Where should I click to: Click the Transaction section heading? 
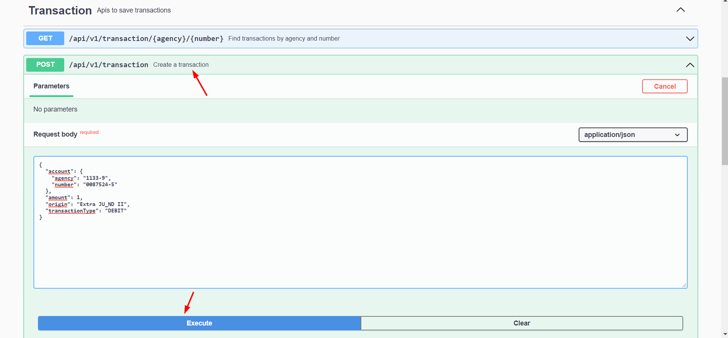[60, 11]
